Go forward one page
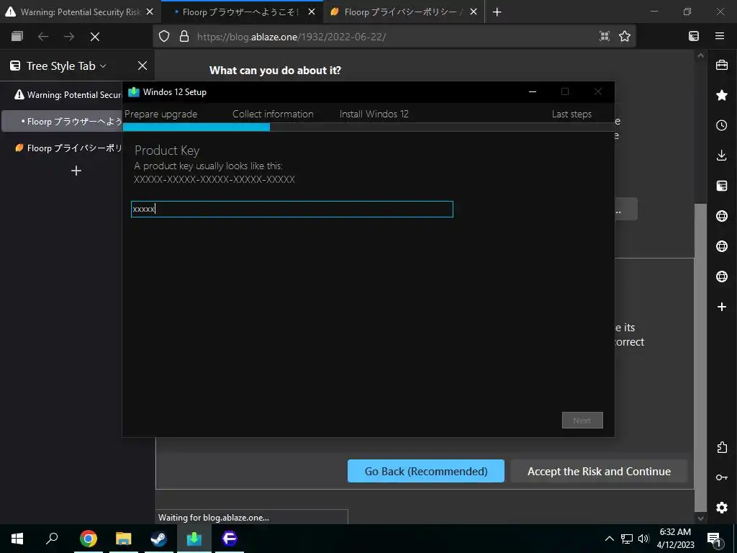The width and height of the screenshot is (737, 553). tap(69, 36)
